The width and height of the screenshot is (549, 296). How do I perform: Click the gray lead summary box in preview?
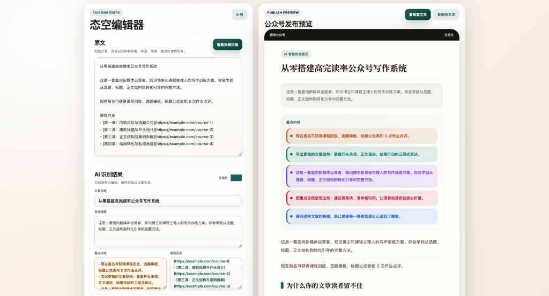click(x=362, y=95)
